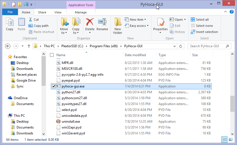Click This PC in the address breadcrumb
Screen dimensions: 237x145
click(x=49, y=46)
